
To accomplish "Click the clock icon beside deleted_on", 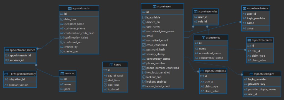I will point(144,22).
